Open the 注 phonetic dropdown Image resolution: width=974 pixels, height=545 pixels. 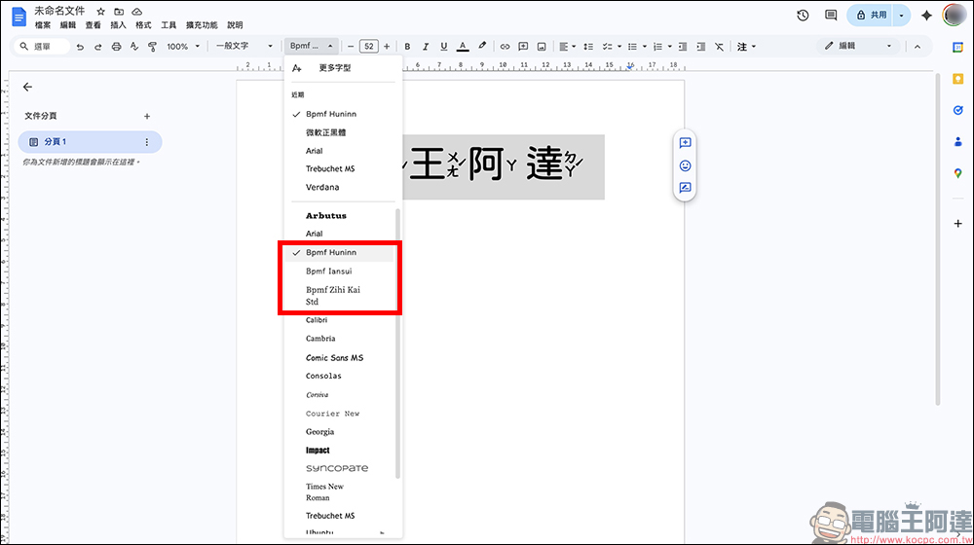(x=746, y=47)
